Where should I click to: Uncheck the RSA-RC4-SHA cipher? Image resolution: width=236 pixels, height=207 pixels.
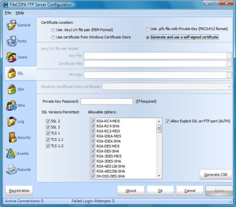(x=93, y=126)
